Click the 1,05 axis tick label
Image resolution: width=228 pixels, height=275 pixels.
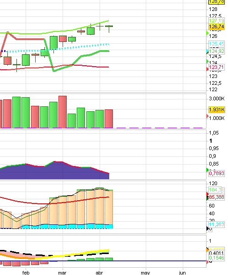213,133
